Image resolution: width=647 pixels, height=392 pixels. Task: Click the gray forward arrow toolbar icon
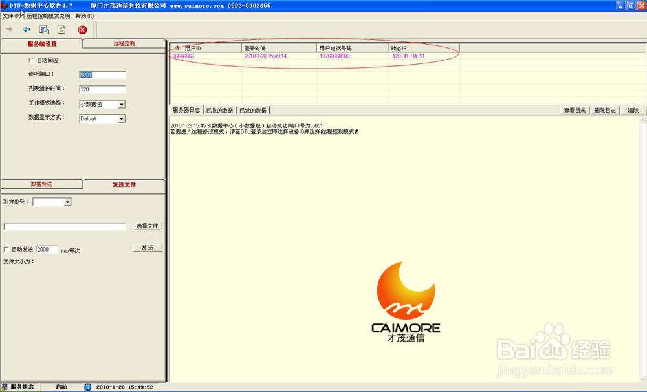coord(9,29)
